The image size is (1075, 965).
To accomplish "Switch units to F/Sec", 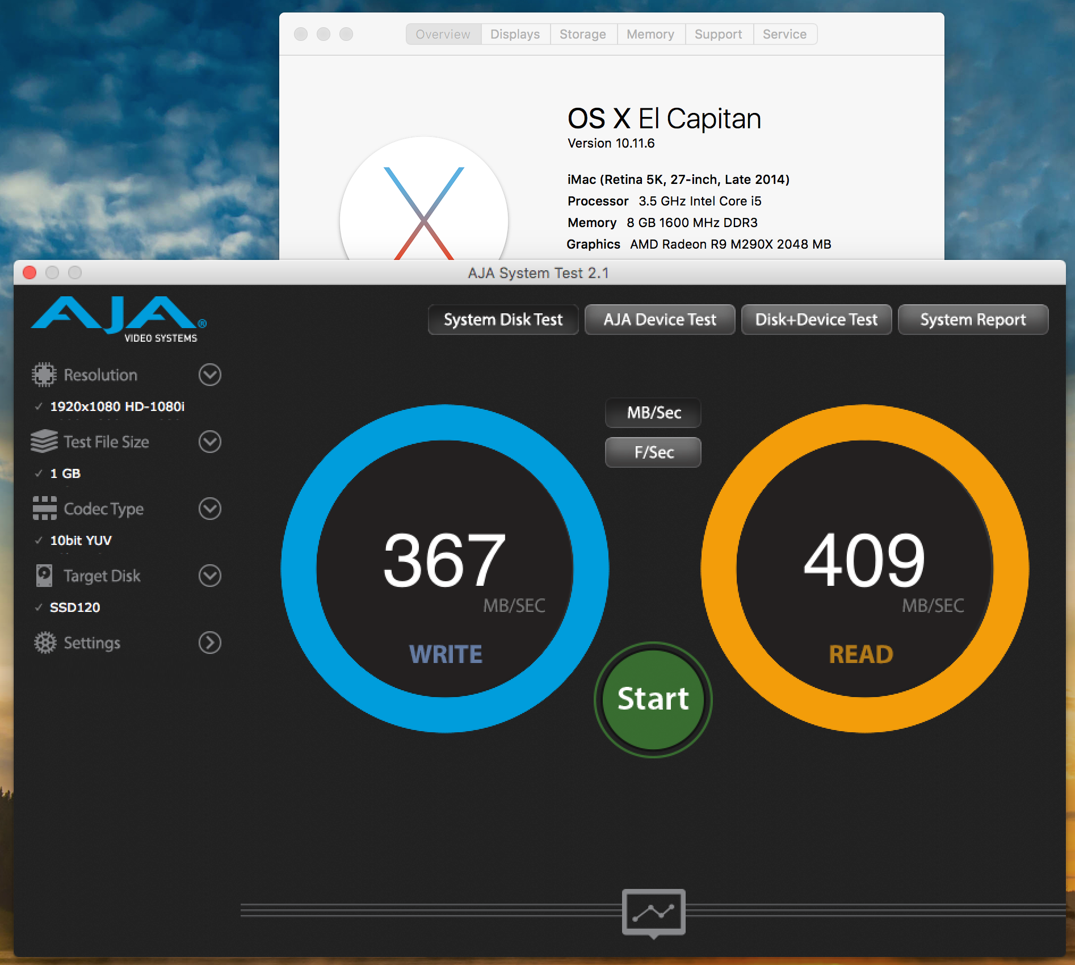I will coord(653,452).
